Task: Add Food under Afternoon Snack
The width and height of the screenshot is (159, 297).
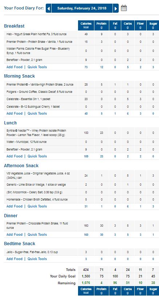Action: tap(15, 206)
